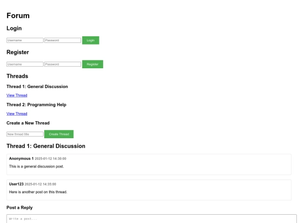Click the green Register button
The height and width of the screenshot is (223, 298).
[93, 64]
